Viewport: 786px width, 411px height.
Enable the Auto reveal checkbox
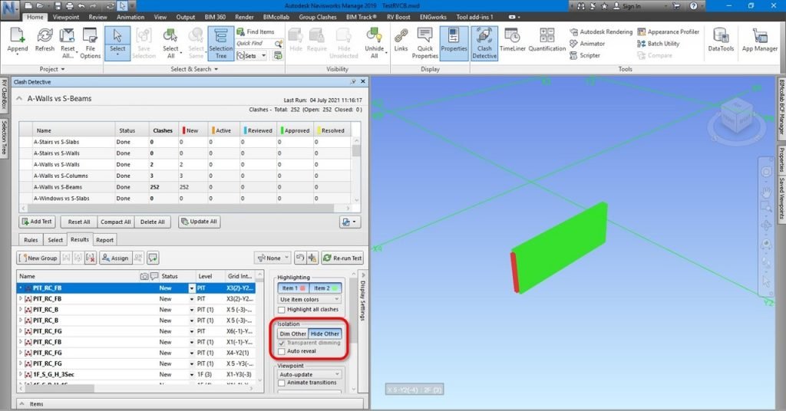tap(282, 351)
